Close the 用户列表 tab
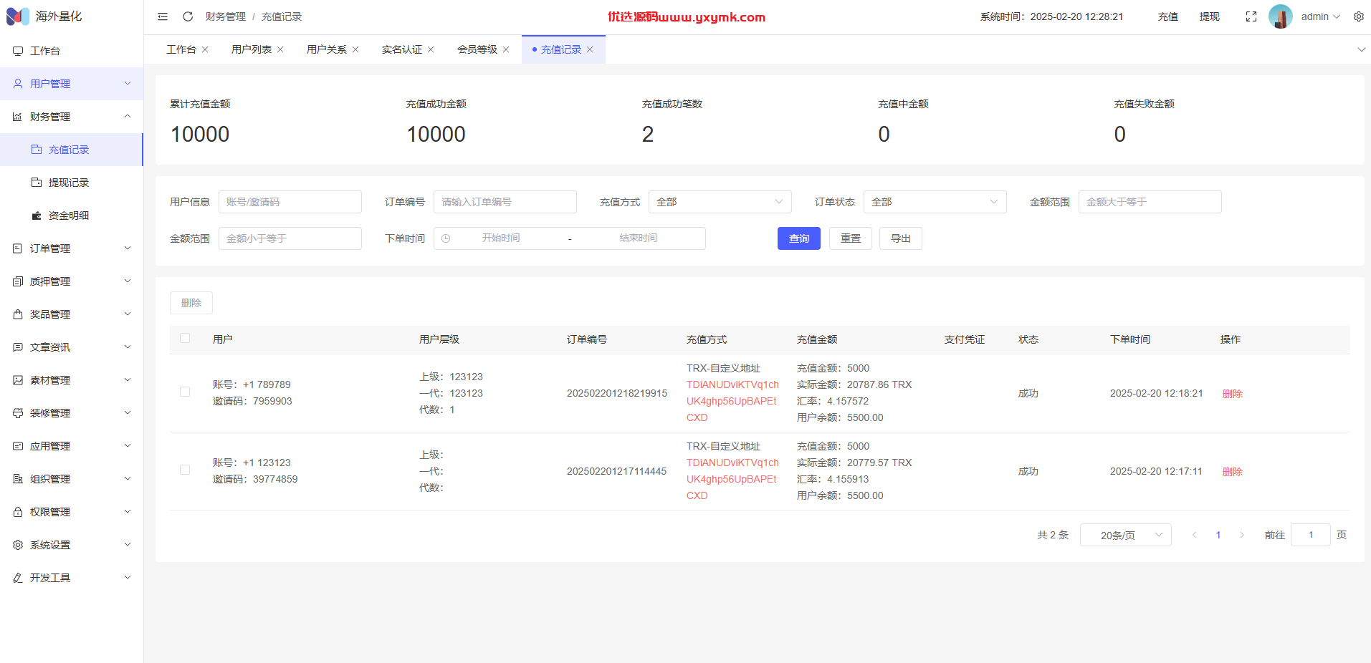The height and width of the screenshot is (663, 1371). click(280, 49)
